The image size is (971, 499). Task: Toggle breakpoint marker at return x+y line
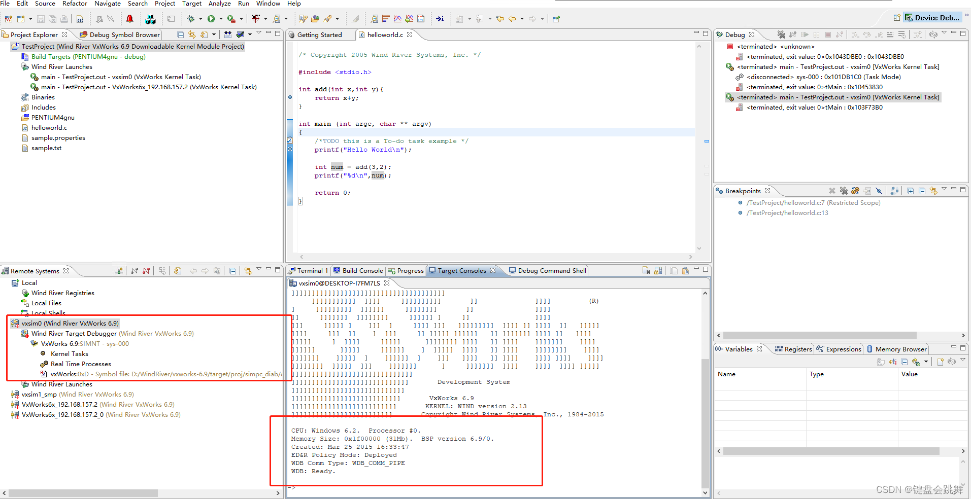point(290,97)
